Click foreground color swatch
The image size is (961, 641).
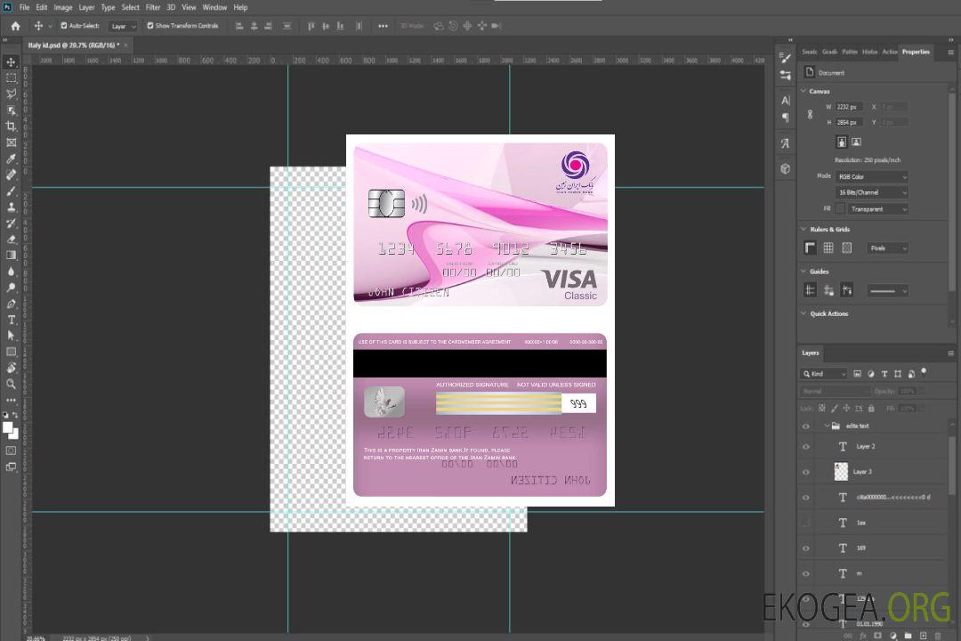click(x=7, y=428)
